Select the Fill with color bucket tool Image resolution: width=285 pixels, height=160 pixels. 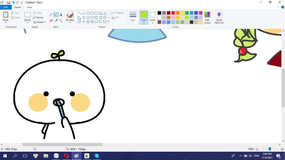coord(56,15)
